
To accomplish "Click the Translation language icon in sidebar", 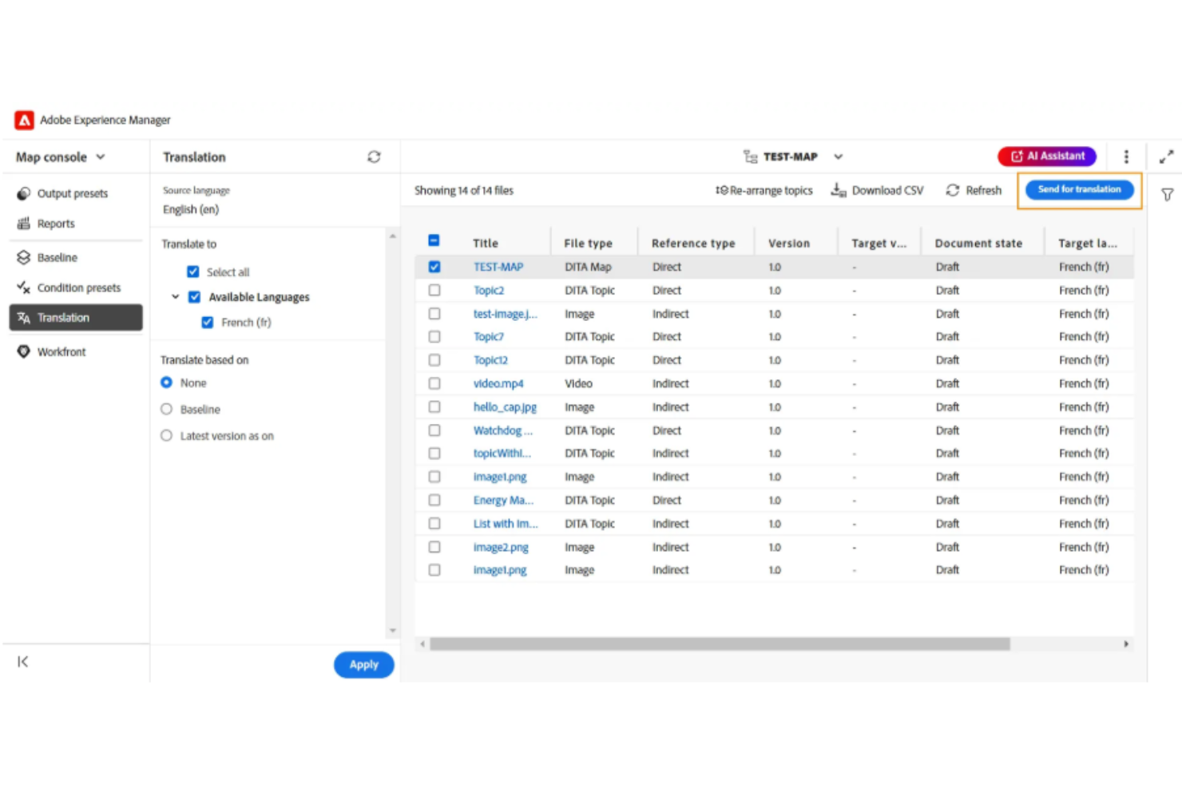I will tap(24, 318).
